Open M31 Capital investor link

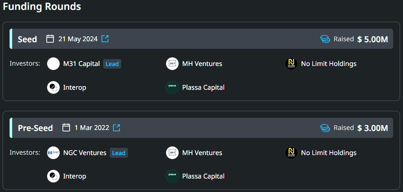(82, 64)
